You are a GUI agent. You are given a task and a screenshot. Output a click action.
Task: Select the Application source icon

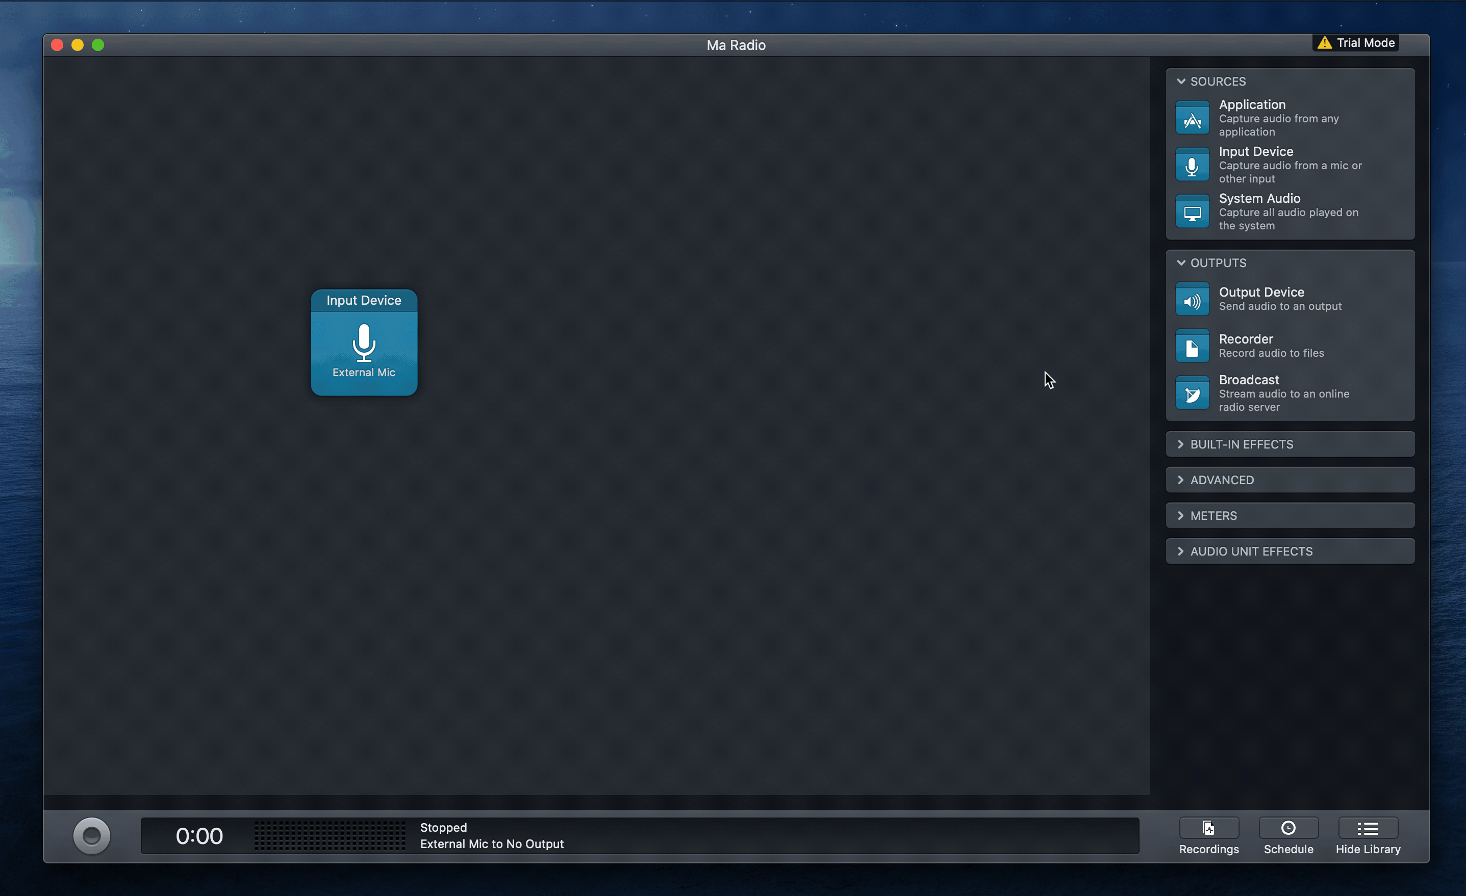tap(1192, 118)
